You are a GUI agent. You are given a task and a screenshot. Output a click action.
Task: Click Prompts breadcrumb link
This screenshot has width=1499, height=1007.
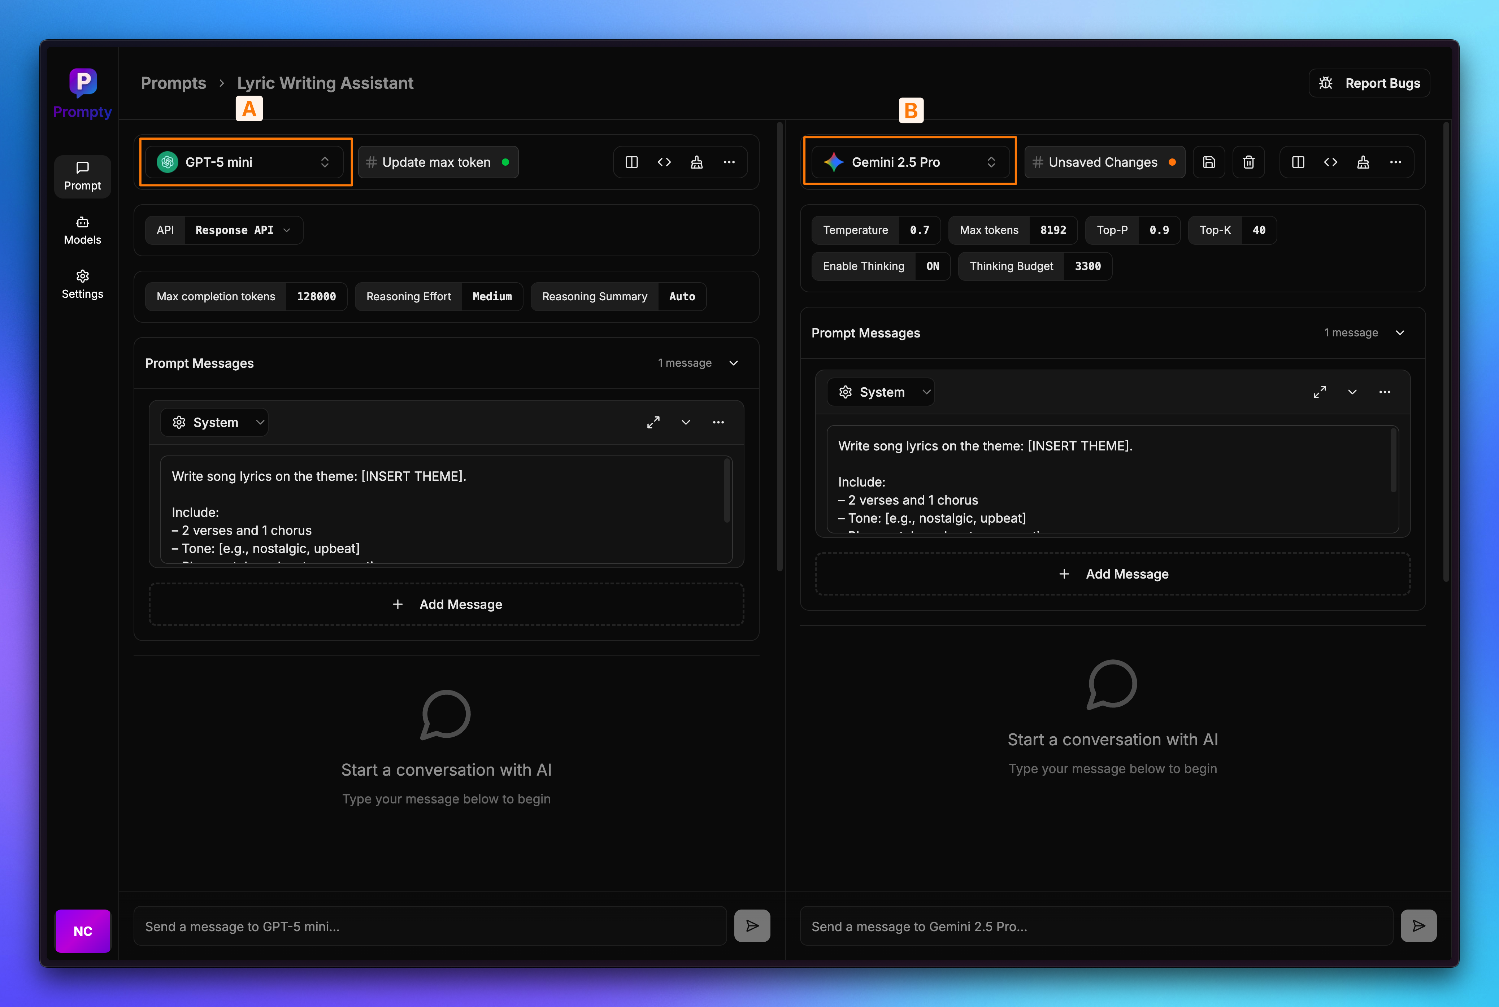tap(173, 83)
